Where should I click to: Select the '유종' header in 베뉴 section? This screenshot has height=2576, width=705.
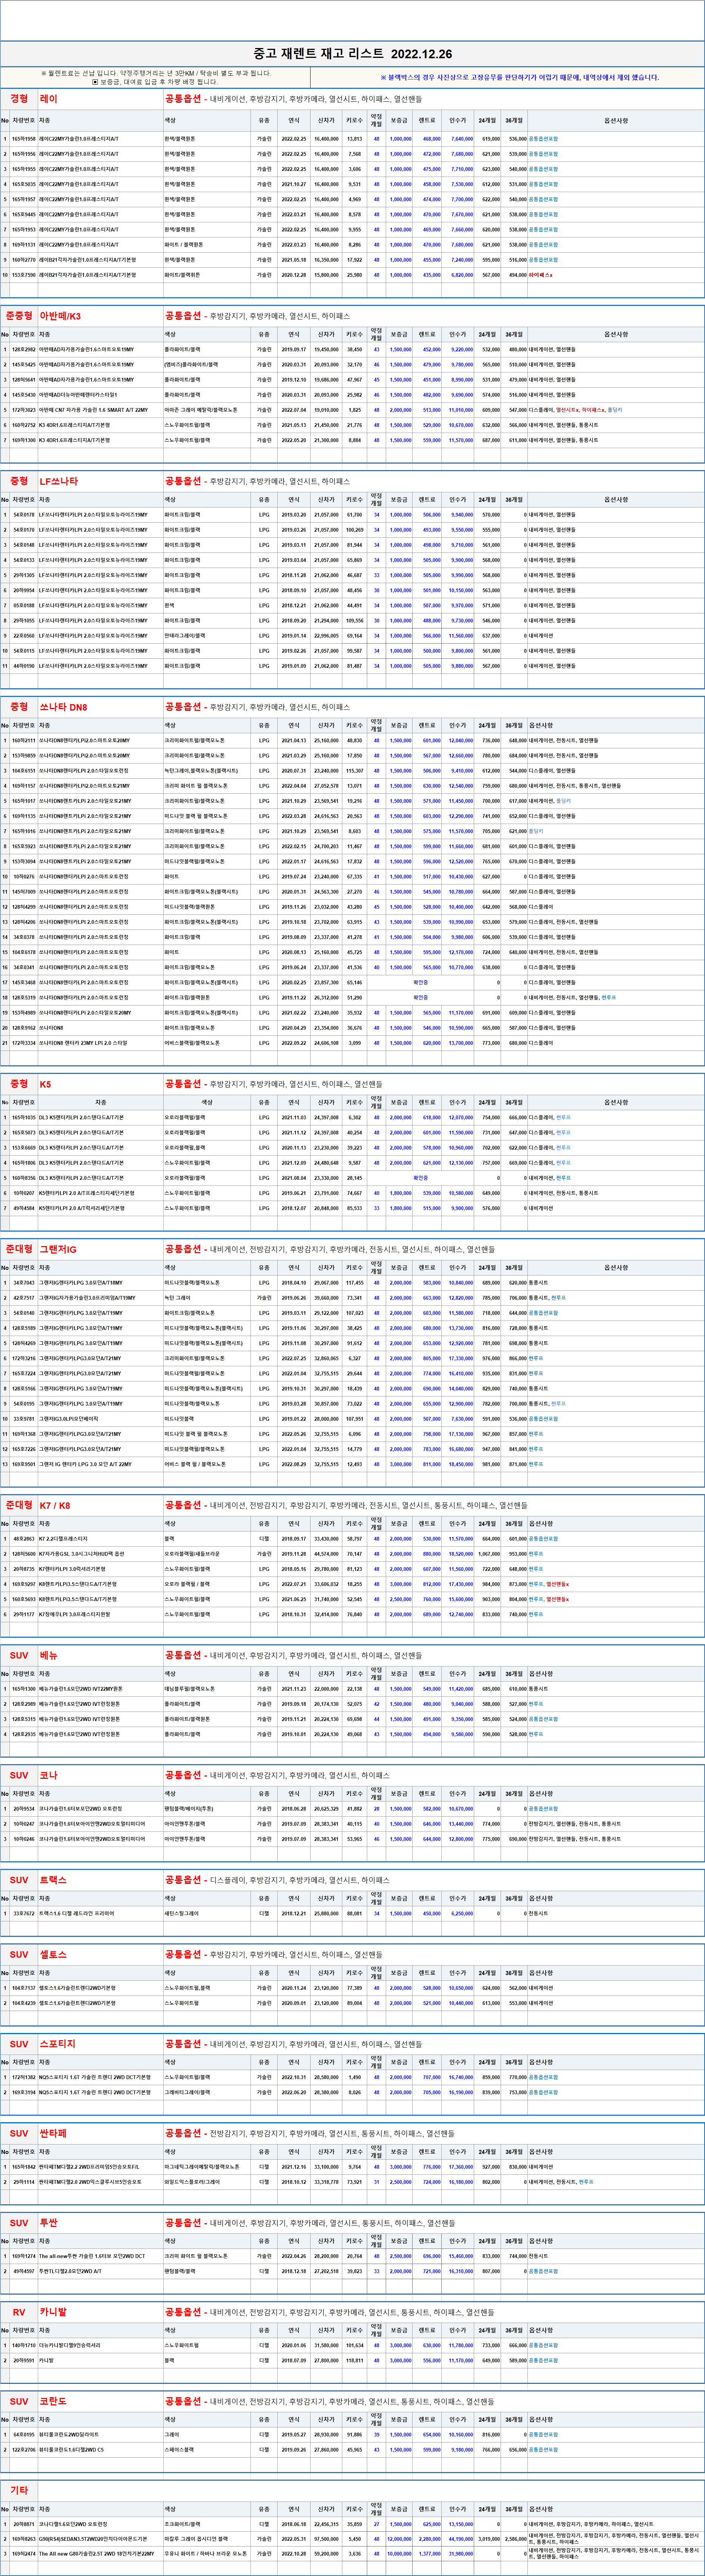tap(264, 1674)
